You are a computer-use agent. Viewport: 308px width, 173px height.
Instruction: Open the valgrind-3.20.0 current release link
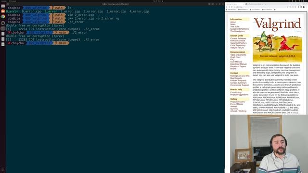pos(287,56)
